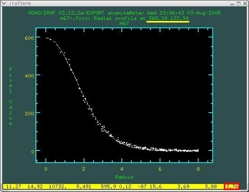The width and height of the screenshot is (249, 192).
Task: Click the 600 y-axis tick label
Action: pos(29,38)
